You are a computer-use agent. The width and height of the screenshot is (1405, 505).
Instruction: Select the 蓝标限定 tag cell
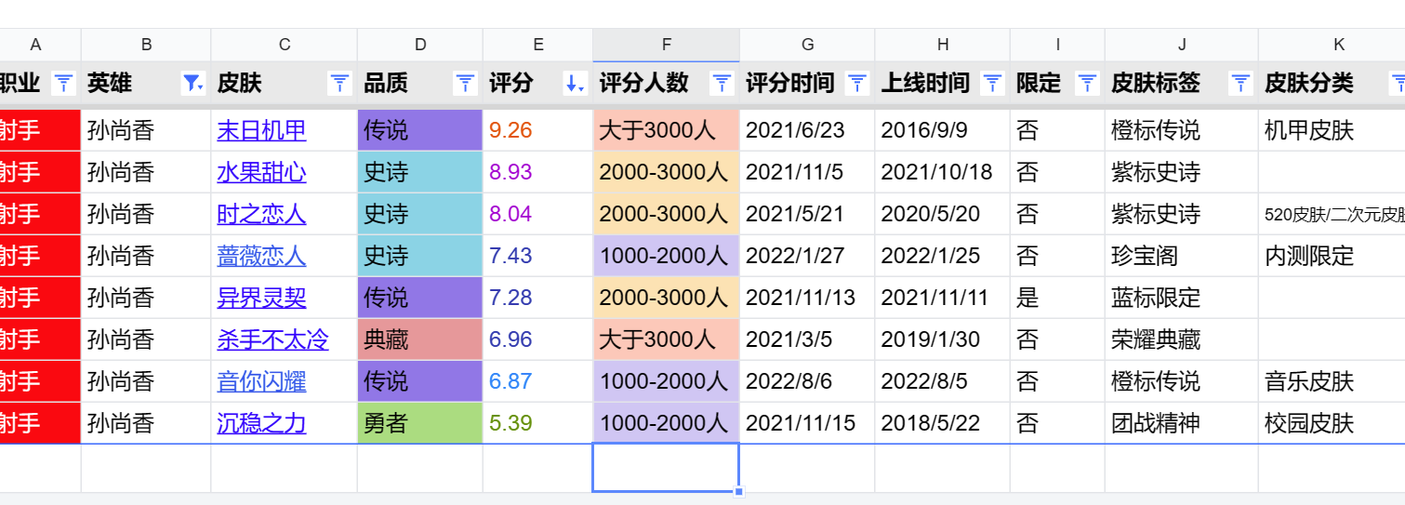click(x=1182, y=298)
